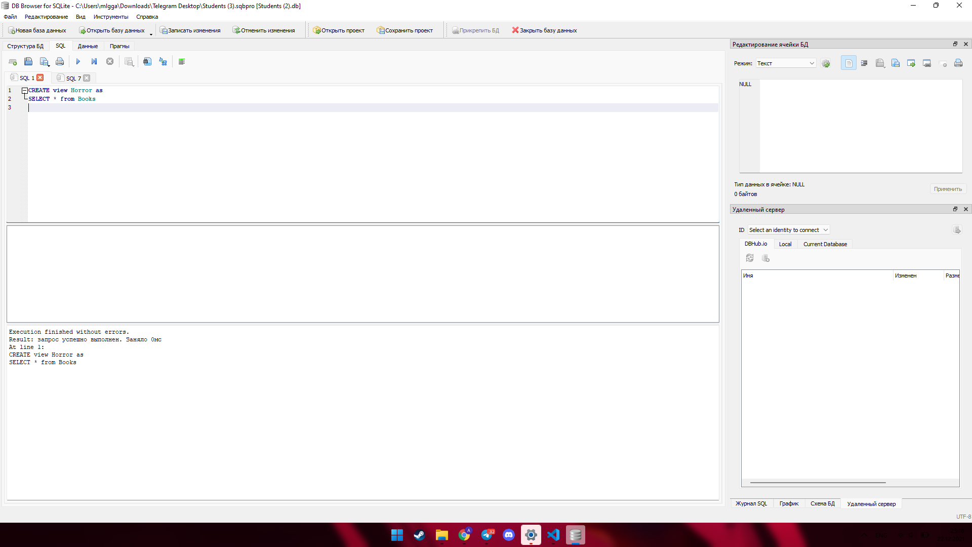Image resolution: width=972 pixels, height=547 pixels.
Task: Close the SQL 1 tab
Action: 40,78
